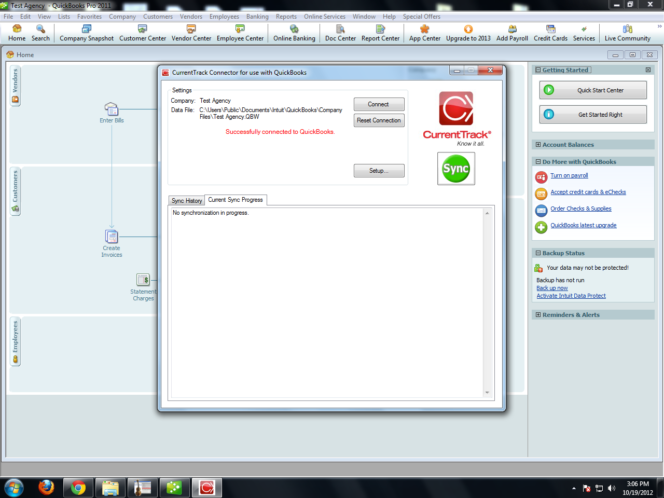Click the CurrentTrack logo

[x=457, y=118]
